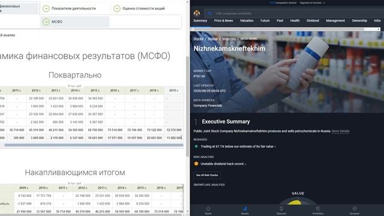
Task: Click the See All Risk Checks button
Action: pyautogui.click(x=207, y=175)
